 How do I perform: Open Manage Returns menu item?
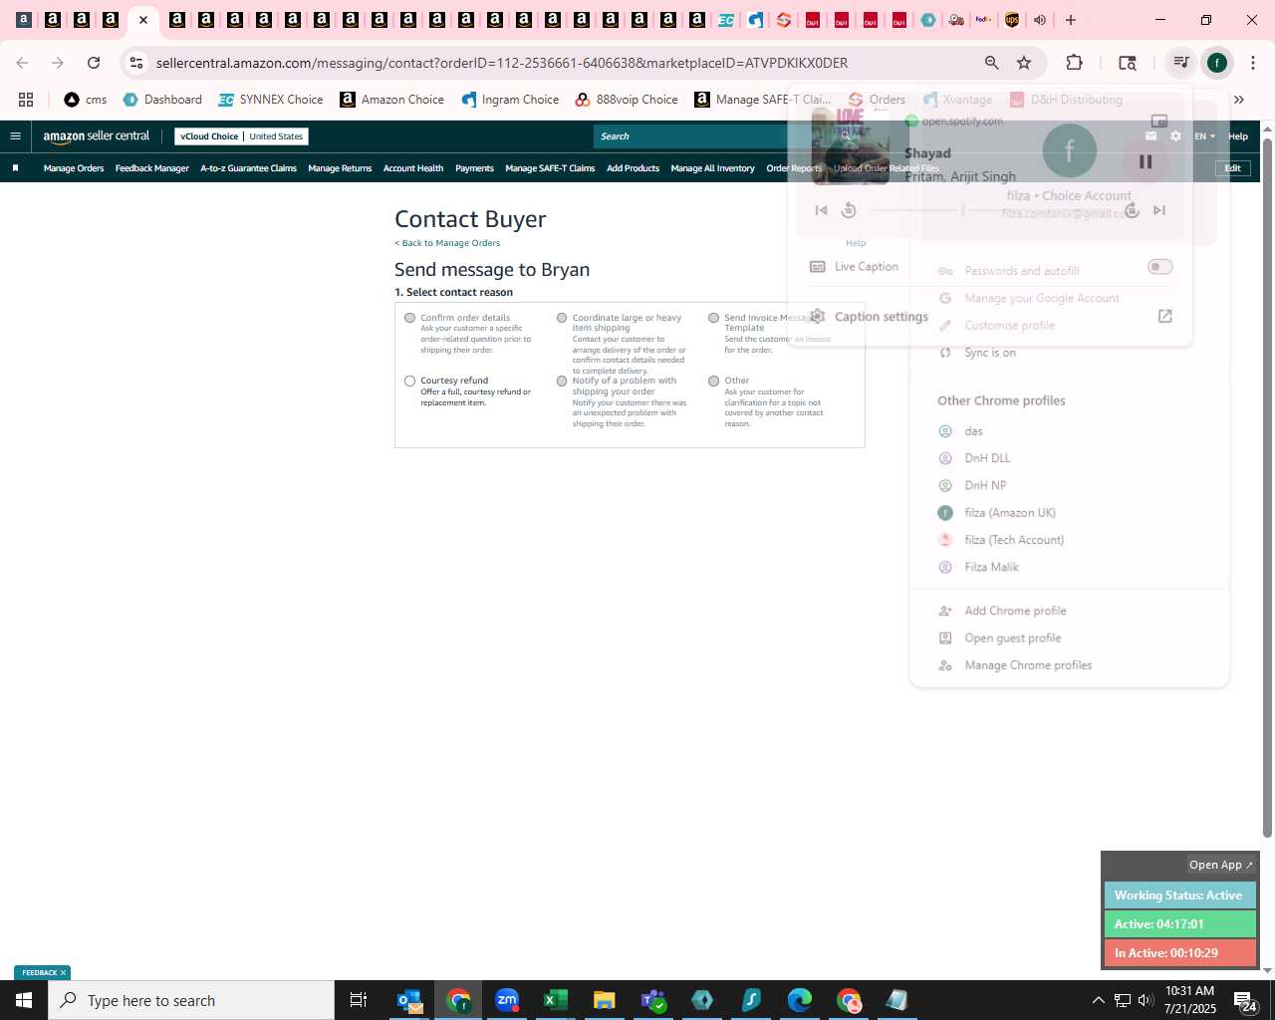pos(340,168)
